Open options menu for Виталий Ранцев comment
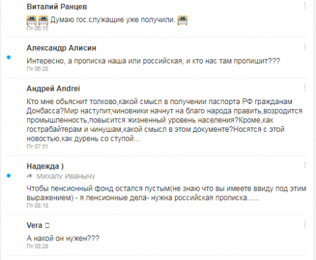 click(x=305, y=6)
